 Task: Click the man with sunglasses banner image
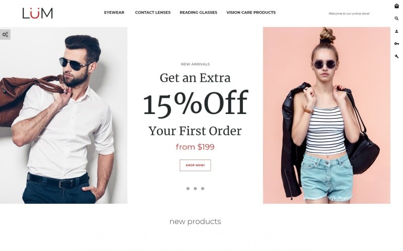coord(63,115)
